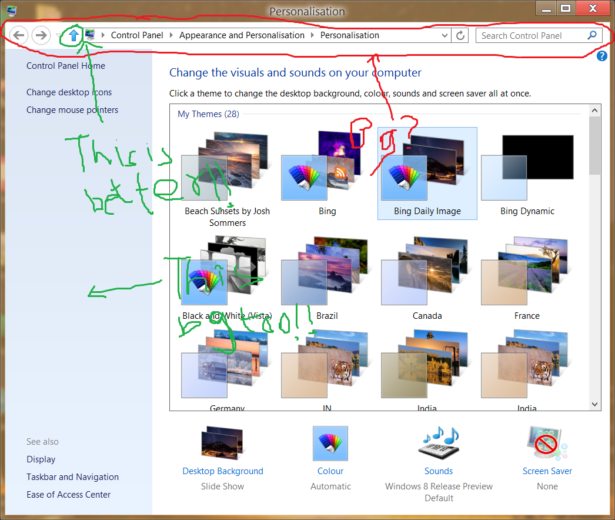
Task: Open the recent locations dropdown arrow
Action: coord(58,35)
